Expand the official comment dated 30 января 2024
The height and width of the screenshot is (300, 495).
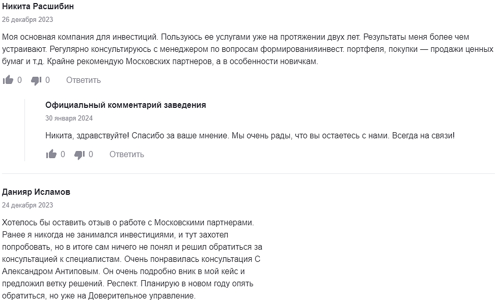pos(69,118)
